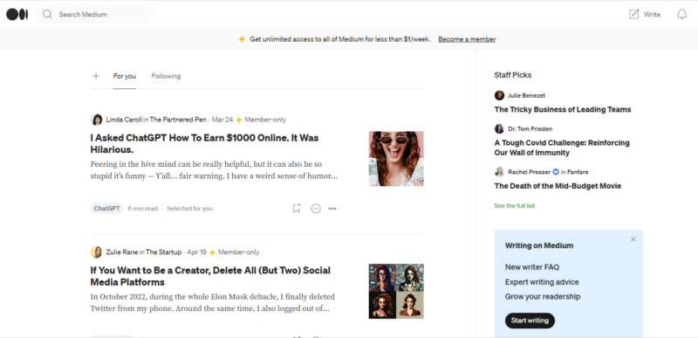Click the Start writing button
Image resolution: width=698 pixels, height=338 pixels.
pyautogui.click(x=530, y=321)
